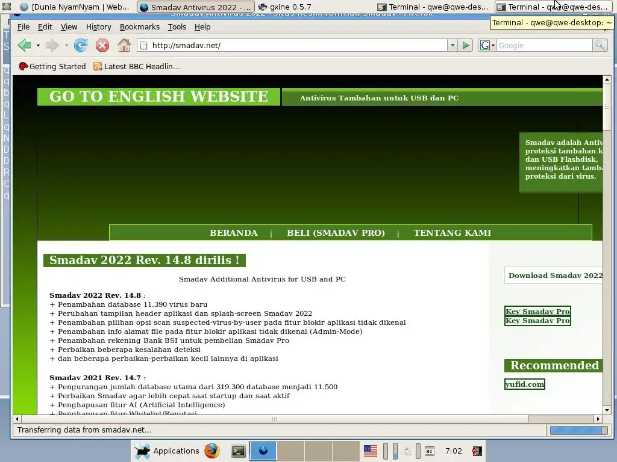
Task: Open the BERANDA navigation link
Action: [234, 233]
